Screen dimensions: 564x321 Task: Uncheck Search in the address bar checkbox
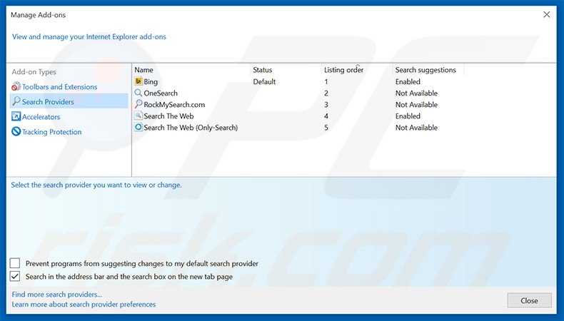pos(15,276)
